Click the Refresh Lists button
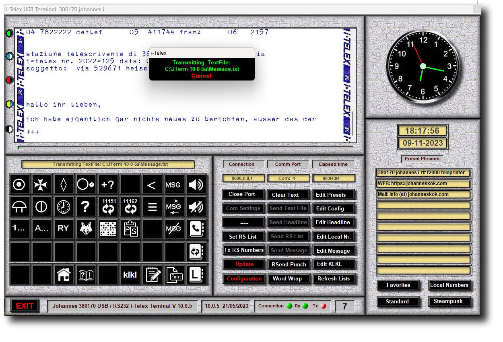503x342 pixels. (334, 278)
